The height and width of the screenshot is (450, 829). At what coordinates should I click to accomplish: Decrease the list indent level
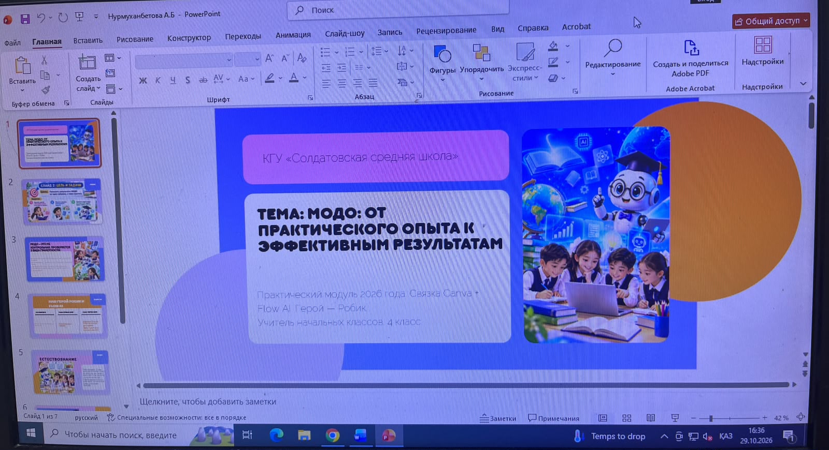[x=326, y=68]
